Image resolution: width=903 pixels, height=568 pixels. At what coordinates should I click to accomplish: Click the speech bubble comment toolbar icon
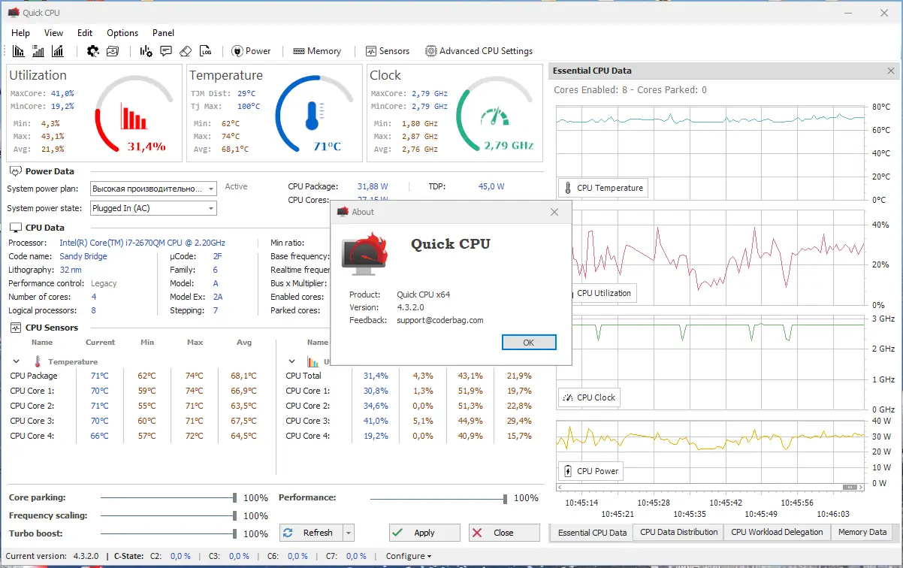click(166, 51)
